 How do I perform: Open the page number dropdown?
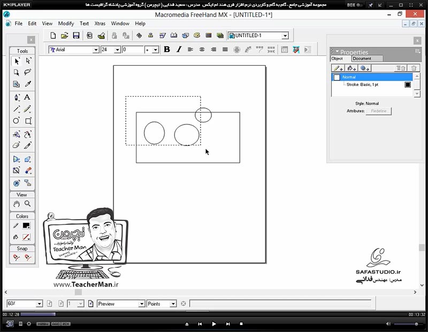[x=81, y=304]
